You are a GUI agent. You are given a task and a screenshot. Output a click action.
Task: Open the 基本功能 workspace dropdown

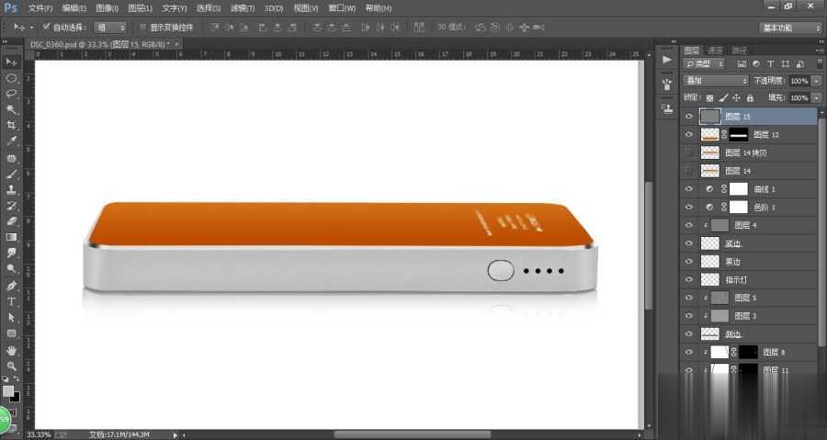tap(790, 28)
